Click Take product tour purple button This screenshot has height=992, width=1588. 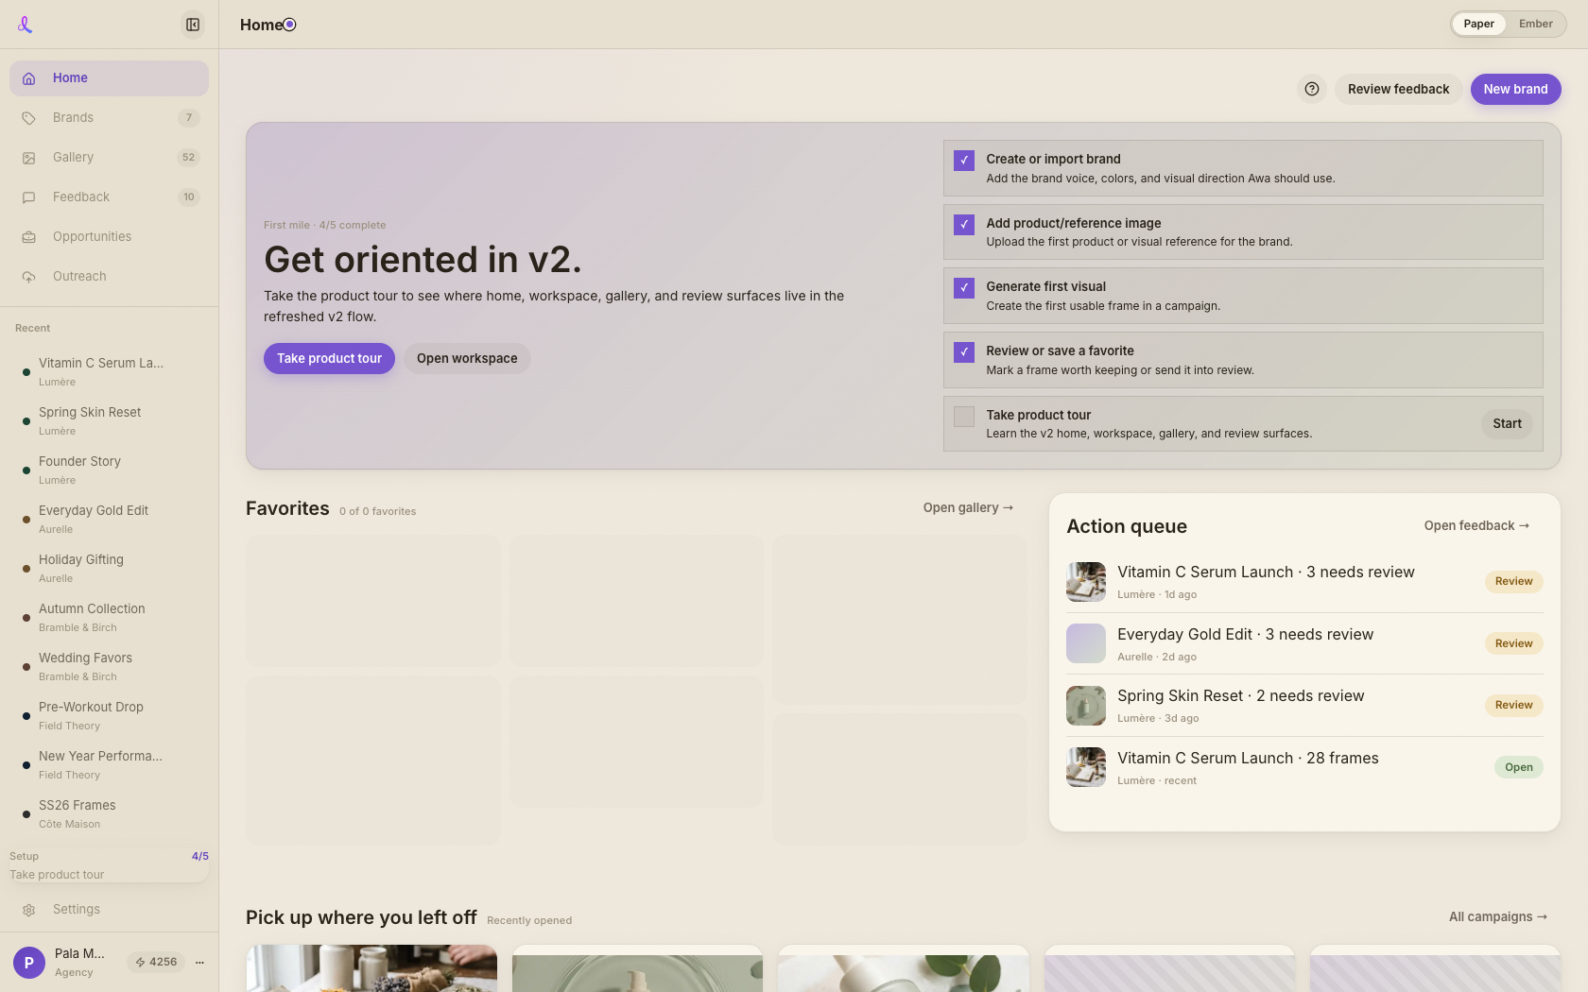click(329, 359)
